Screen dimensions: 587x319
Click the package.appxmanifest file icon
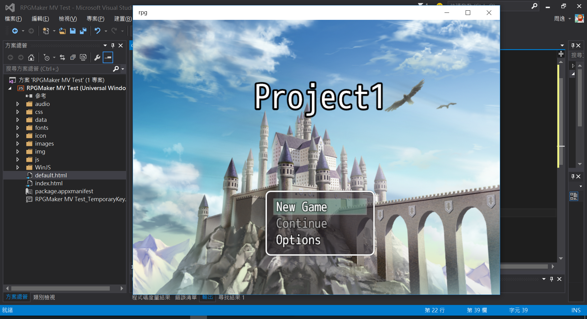(29, 191)
